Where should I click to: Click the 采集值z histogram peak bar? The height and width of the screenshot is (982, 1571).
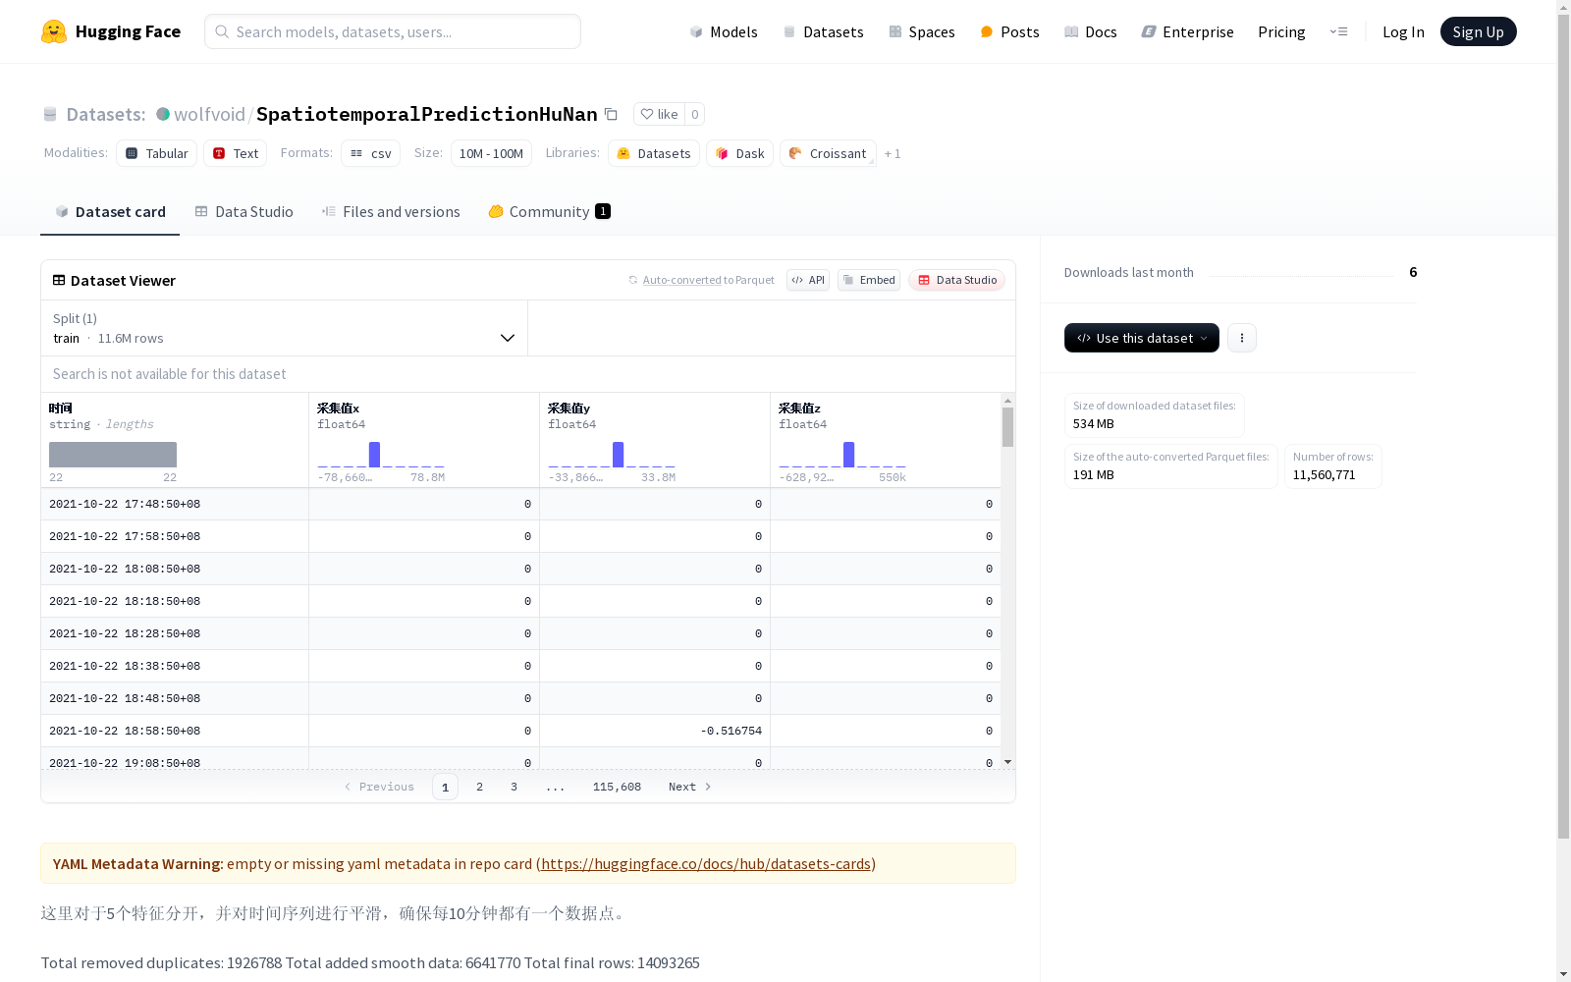[848, 455]
